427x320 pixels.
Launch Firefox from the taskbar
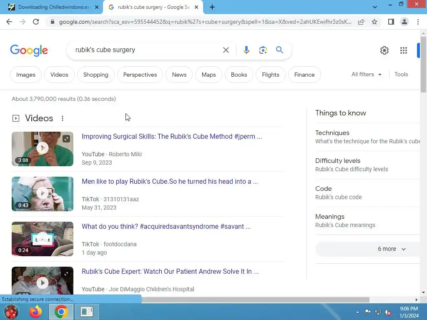tap(36, 312)
